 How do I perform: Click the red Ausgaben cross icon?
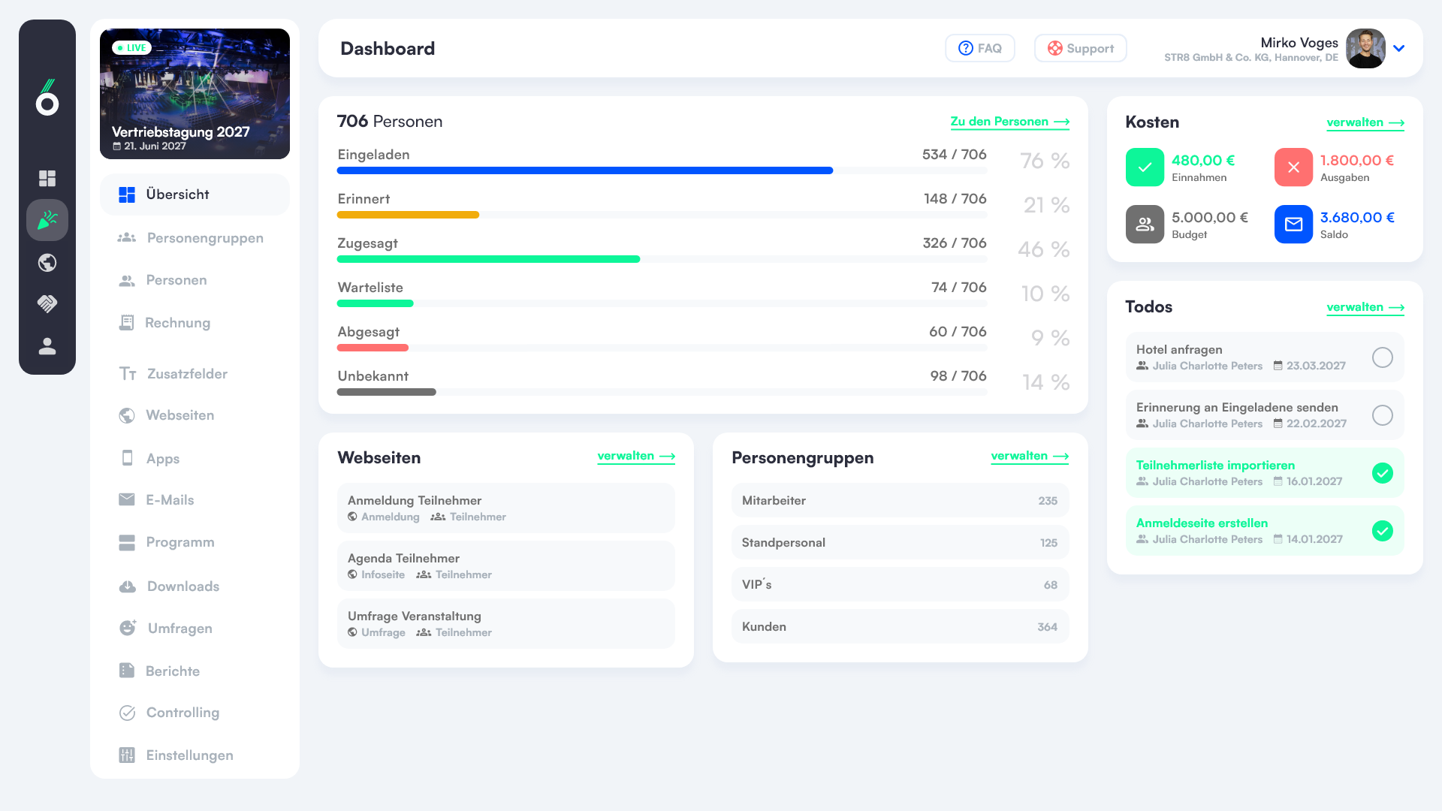pos(1293,167)
